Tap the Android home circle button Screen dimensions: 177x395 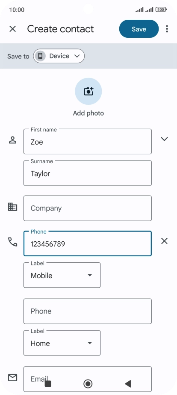pyautogui.click(x=88, y=384)
